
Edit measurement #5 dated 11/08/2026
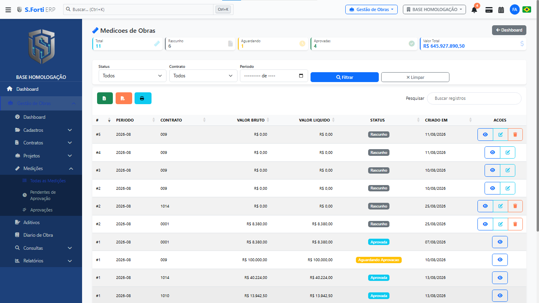pos(500,135)
